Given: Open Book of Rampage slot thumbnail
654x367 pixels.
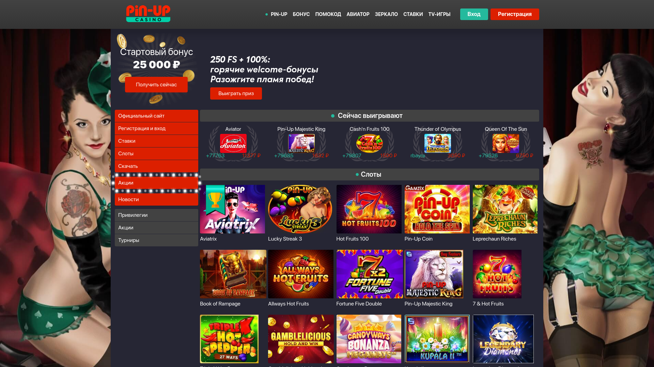Looking at the screenshot, I should click(x=233, y=274).
